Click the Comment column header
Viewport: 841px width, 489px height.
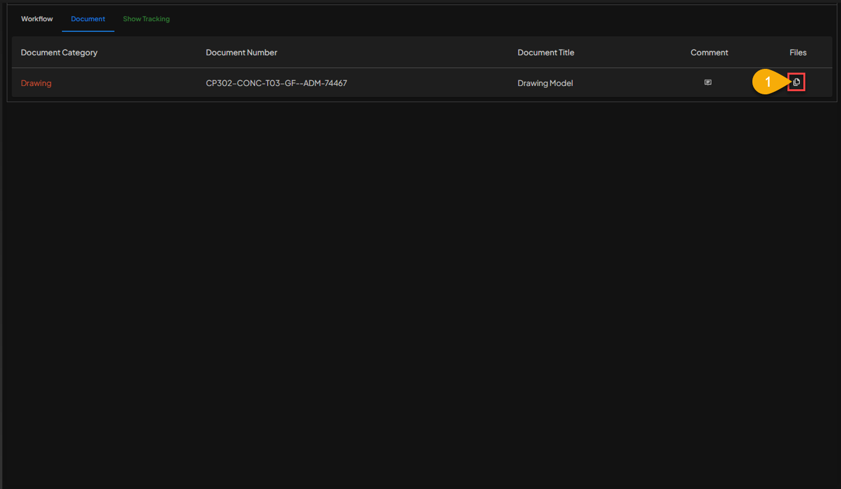point(709,52)
